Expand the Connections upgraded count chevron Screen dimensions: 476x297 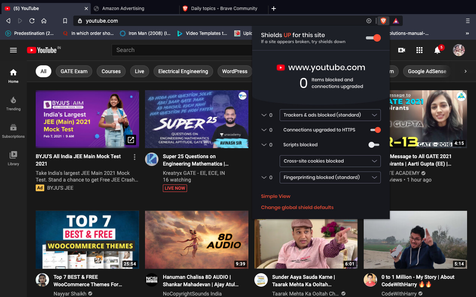pyautogui.click(x=264, y=130)
